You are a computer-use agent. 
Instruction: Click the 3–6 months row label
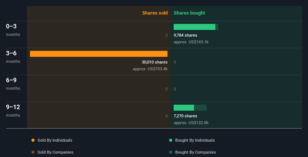[x=13, y=57]
